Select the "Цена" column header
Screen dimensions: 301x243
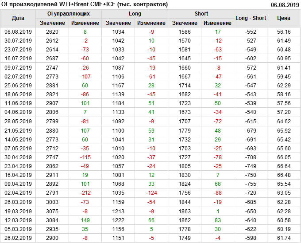click(283, 18)
